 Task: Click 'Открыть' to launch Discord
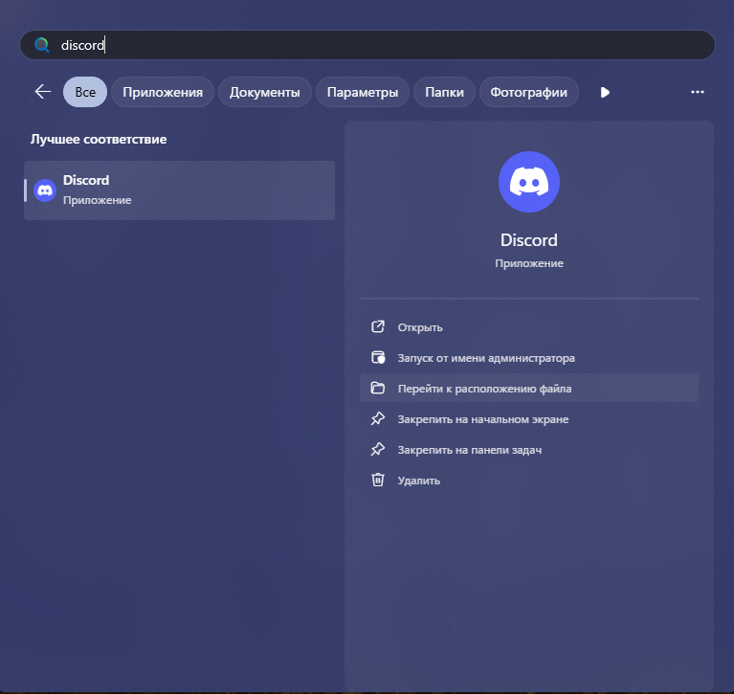tap(529, 326)
